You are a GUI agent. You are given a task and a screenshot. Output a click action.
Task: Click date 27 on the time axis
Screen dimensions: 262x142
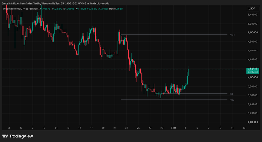click(x=150, y=128)
